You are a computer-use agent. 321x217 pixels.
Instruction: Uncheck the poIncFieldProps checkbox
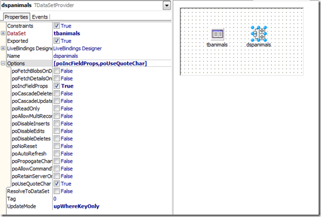pyautogui.click(x=57, y=86)
